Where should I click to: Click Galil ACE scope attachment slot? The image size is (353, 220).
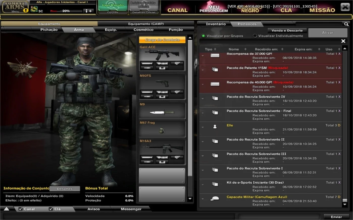click(162, 63)
